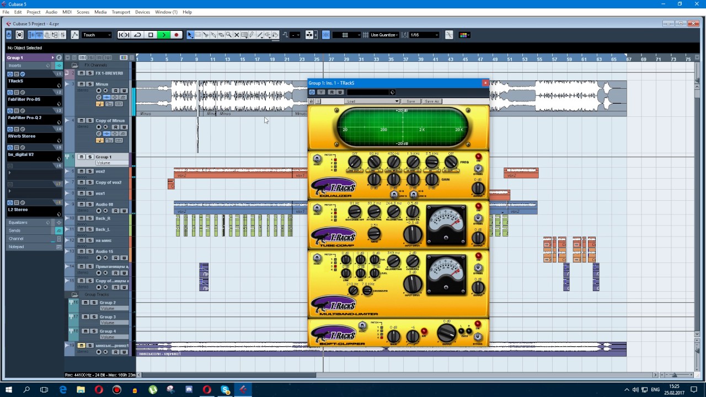
Task: Click the ENG language indicator in tray
Action: click(x=655, y=390)
